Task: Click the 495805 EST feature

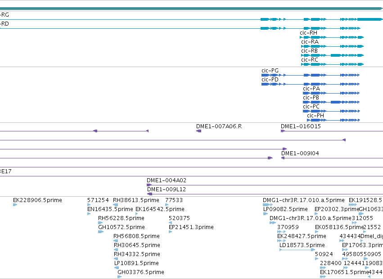Action: point(345,259)
